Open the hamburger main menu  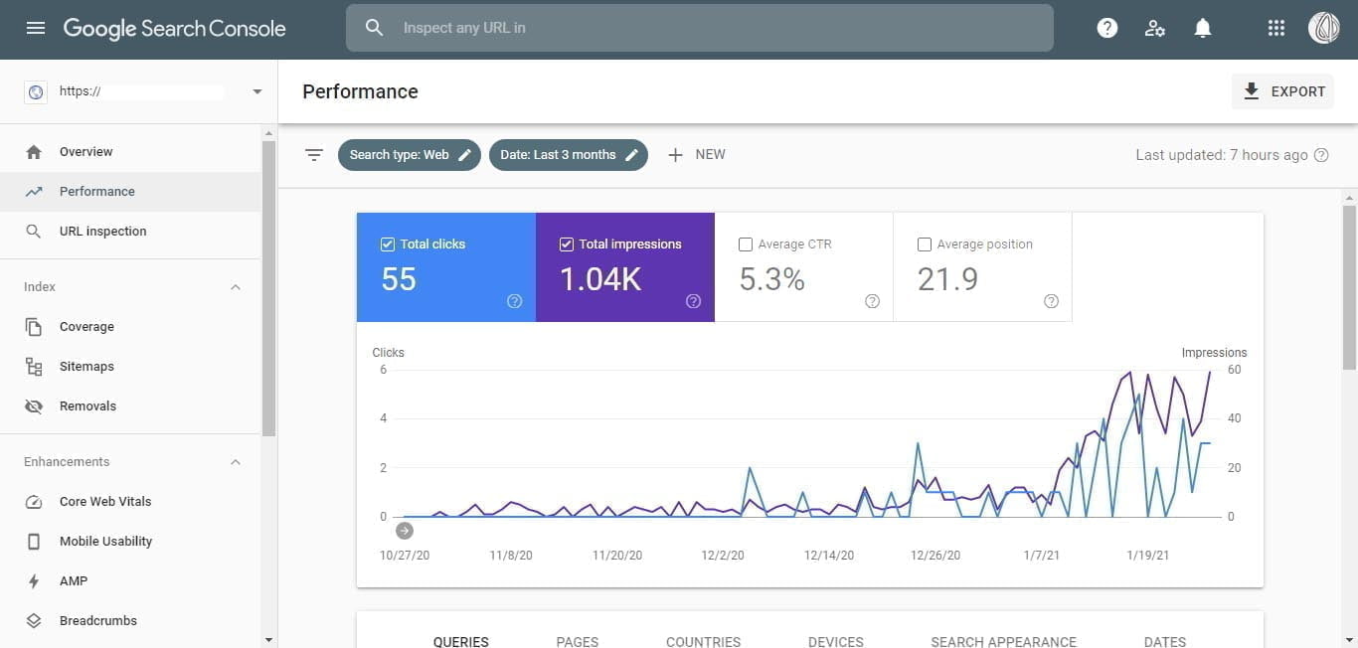[36, 28]
